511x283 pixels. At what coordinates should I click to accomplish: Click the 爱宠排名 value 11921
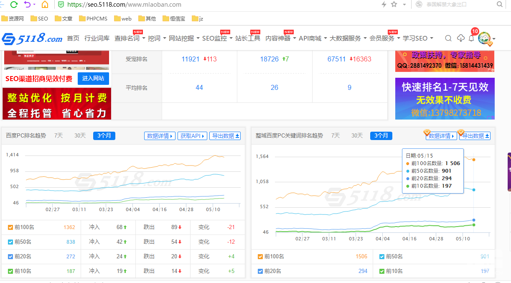point(191,59)
